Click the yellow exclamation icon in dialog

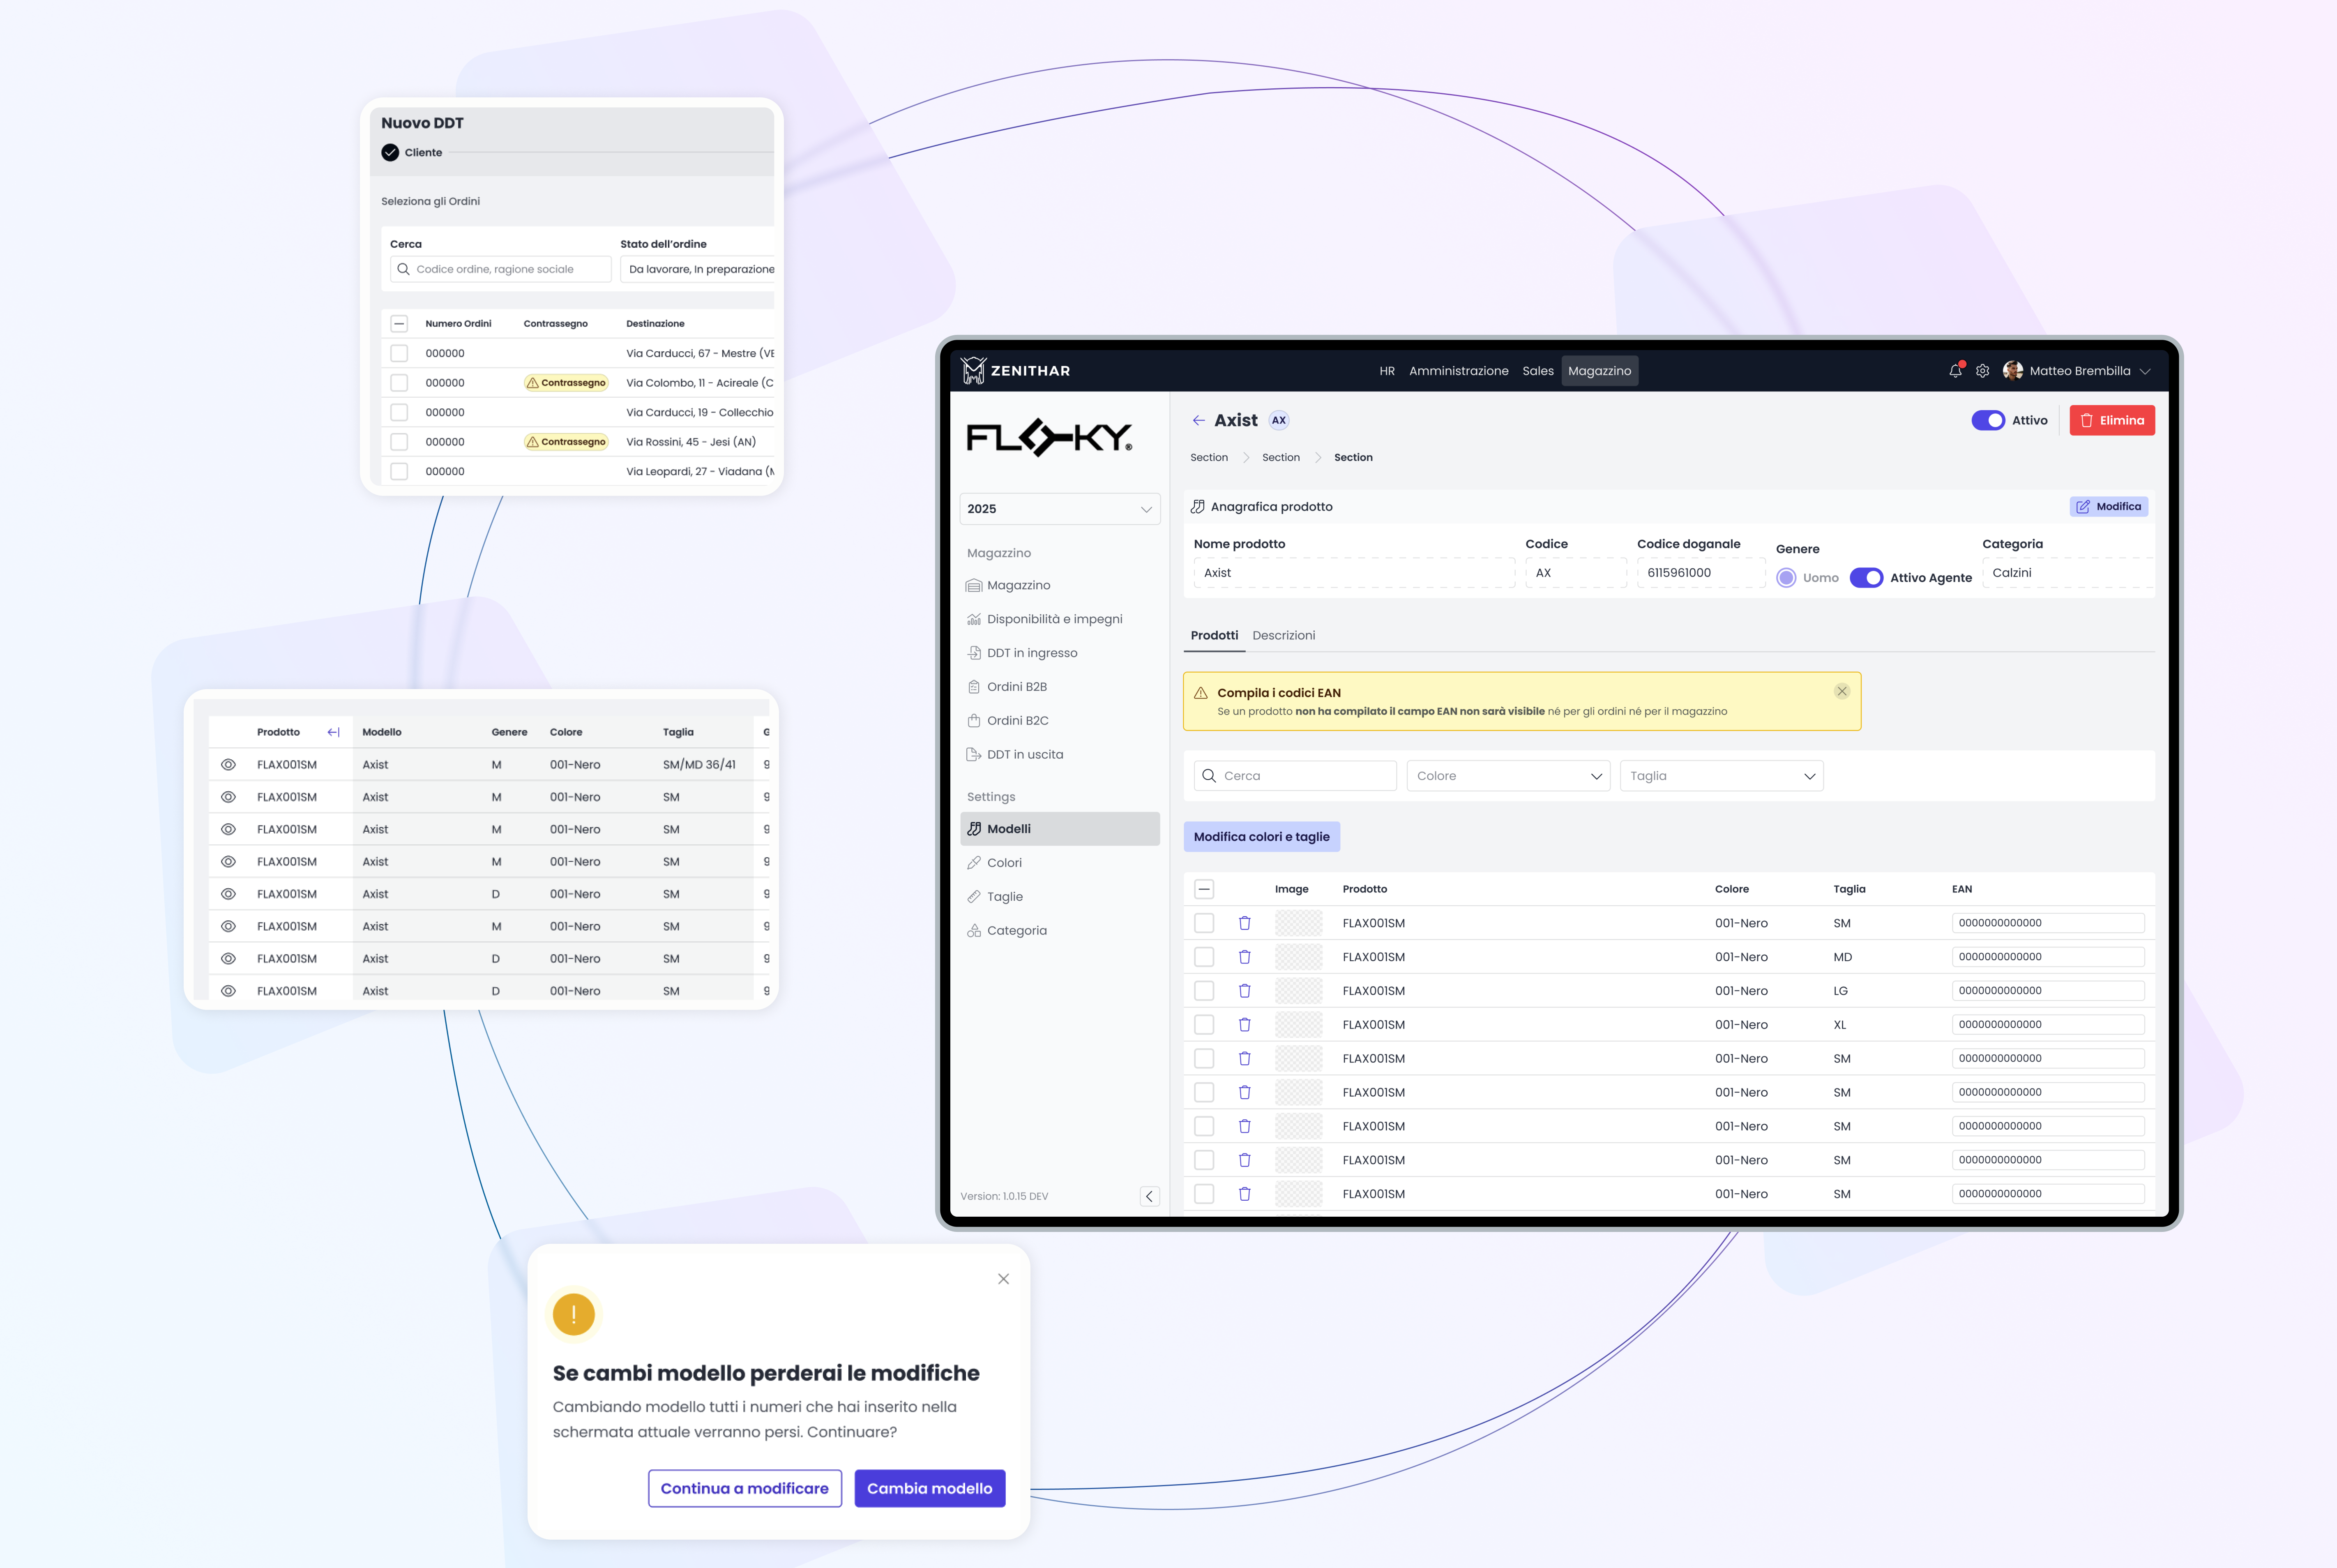(574, 1315)
